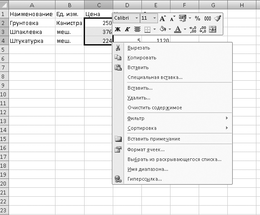Select column G header

tap(213, 5)
